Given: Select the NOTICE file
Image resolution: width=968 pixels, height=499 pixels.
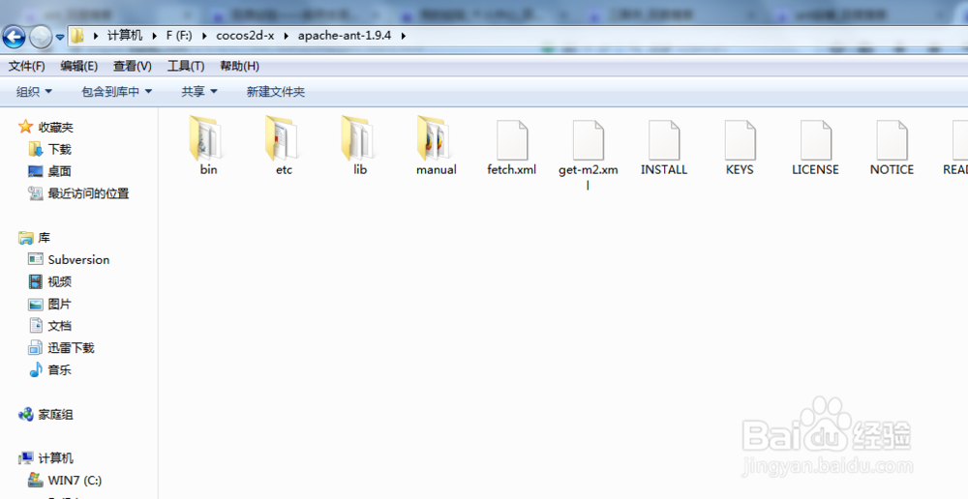Looking at the screenshot, I should click(x=892, y=147).
